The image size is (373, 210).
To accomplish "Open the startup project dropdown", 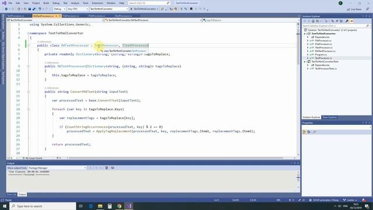I will (x=109, y=9).
